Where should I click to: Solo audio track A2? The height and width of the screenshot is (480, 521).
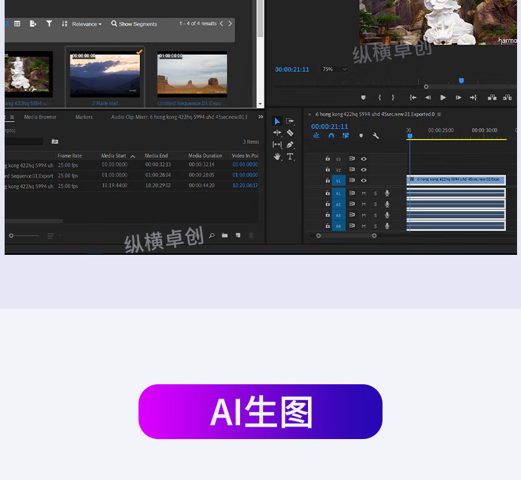point(375,205)
